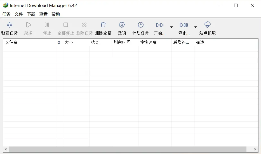Close the Internet Download Manager window

252,5
